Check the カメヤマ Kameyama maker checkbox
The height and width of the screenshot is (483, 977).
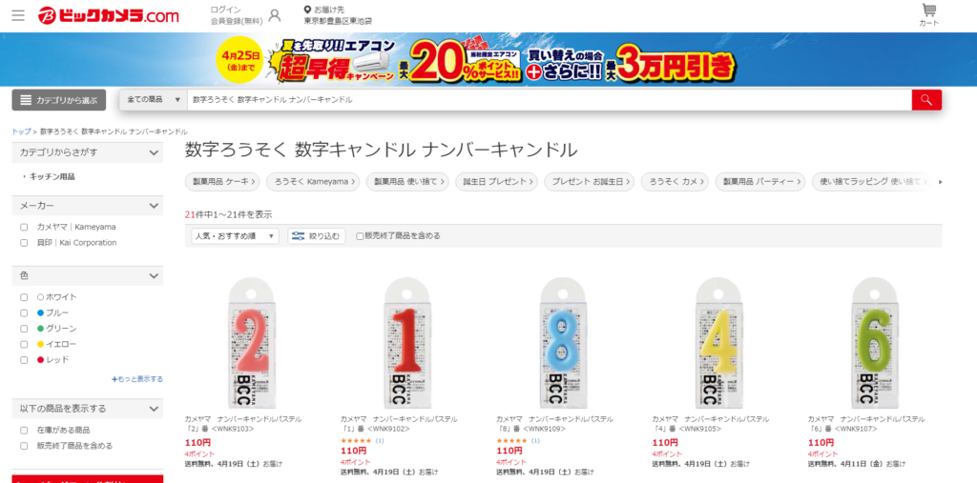(24, 227)
